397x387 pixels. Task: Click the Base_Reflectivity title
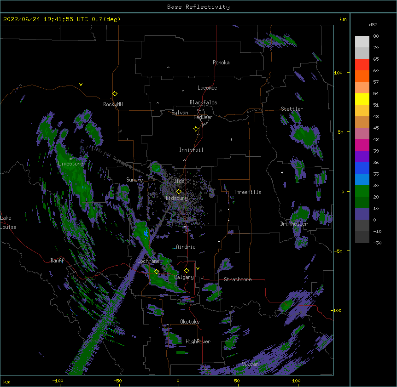coord(198,7)
